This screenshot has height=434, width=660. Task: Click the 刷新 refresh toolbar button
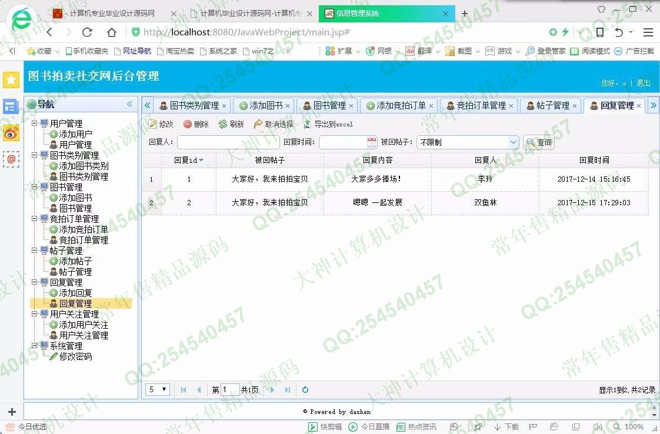pyautogui.click(x=231, y=124)
